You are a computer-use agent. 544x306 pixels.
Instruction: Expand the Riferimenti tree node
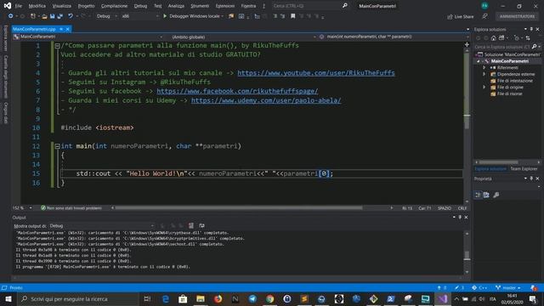[x=484, y=68]
